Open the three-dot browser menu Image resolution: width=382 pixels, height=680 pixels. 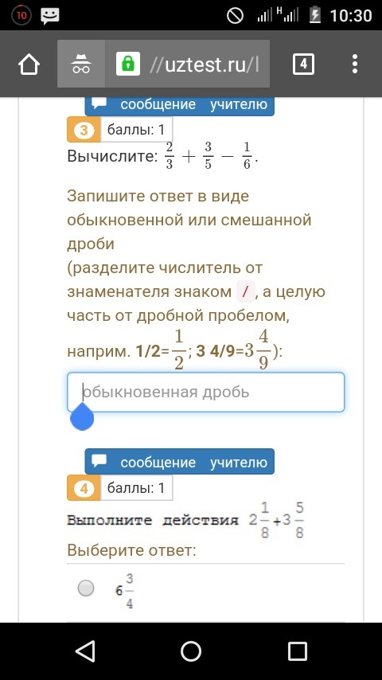pyautogui.click(x=355, y=64)
